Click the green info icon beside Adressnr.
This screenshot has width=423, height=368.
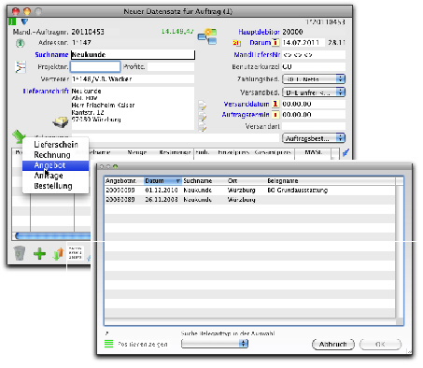(21, 43)
